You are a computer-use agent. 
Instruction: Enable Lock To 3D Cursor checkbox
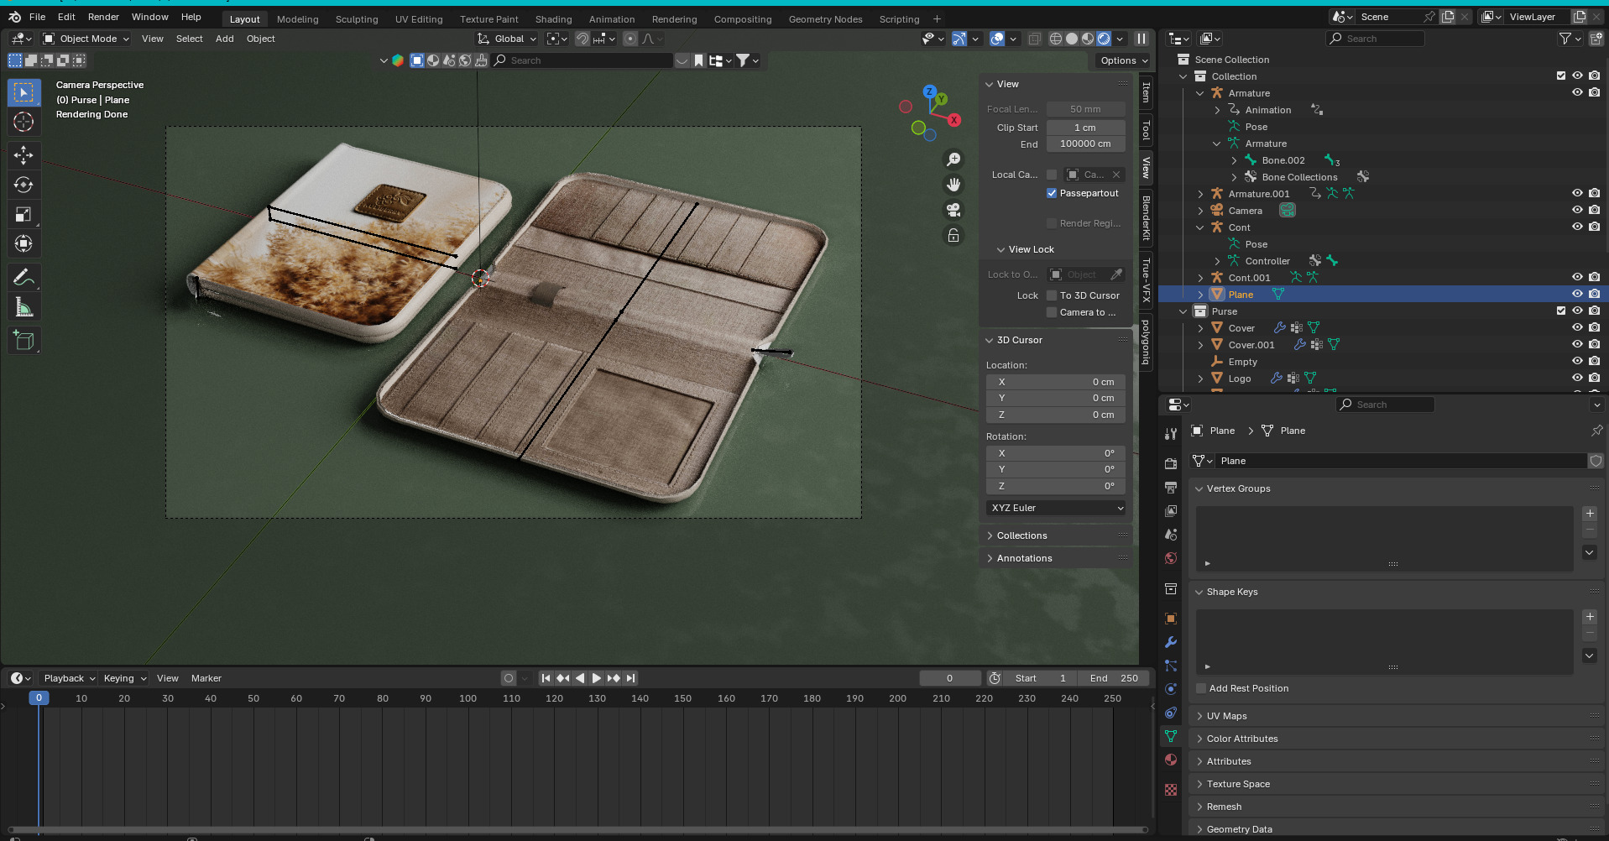(1052, 295)
